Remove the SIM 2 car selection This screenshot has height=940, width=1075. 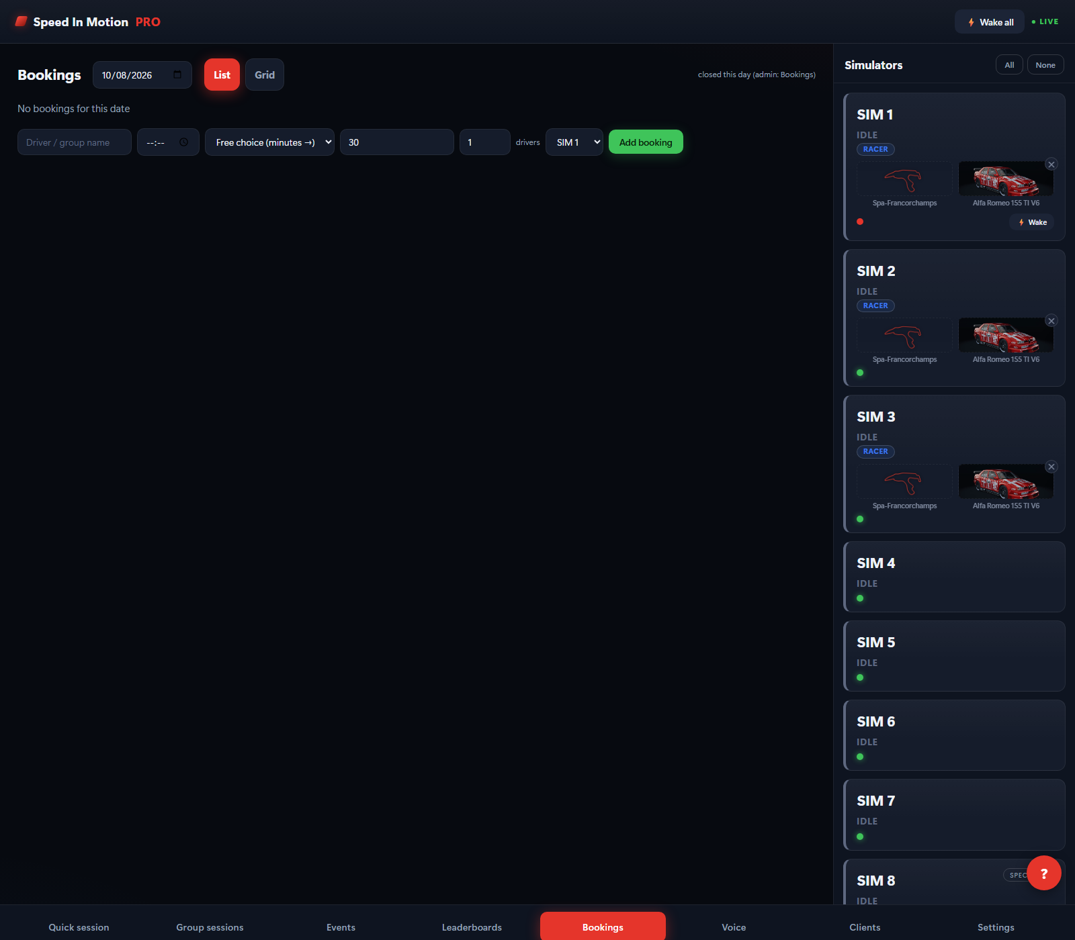coord(1051,321)
